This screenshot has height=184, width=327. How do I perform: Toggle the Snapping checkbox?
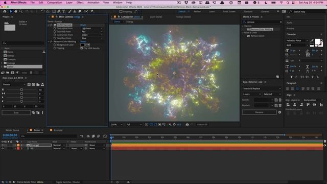click(x=121, y=12)
